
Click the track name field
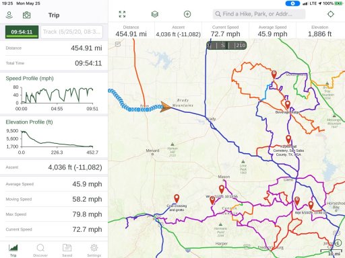[72, 32]
